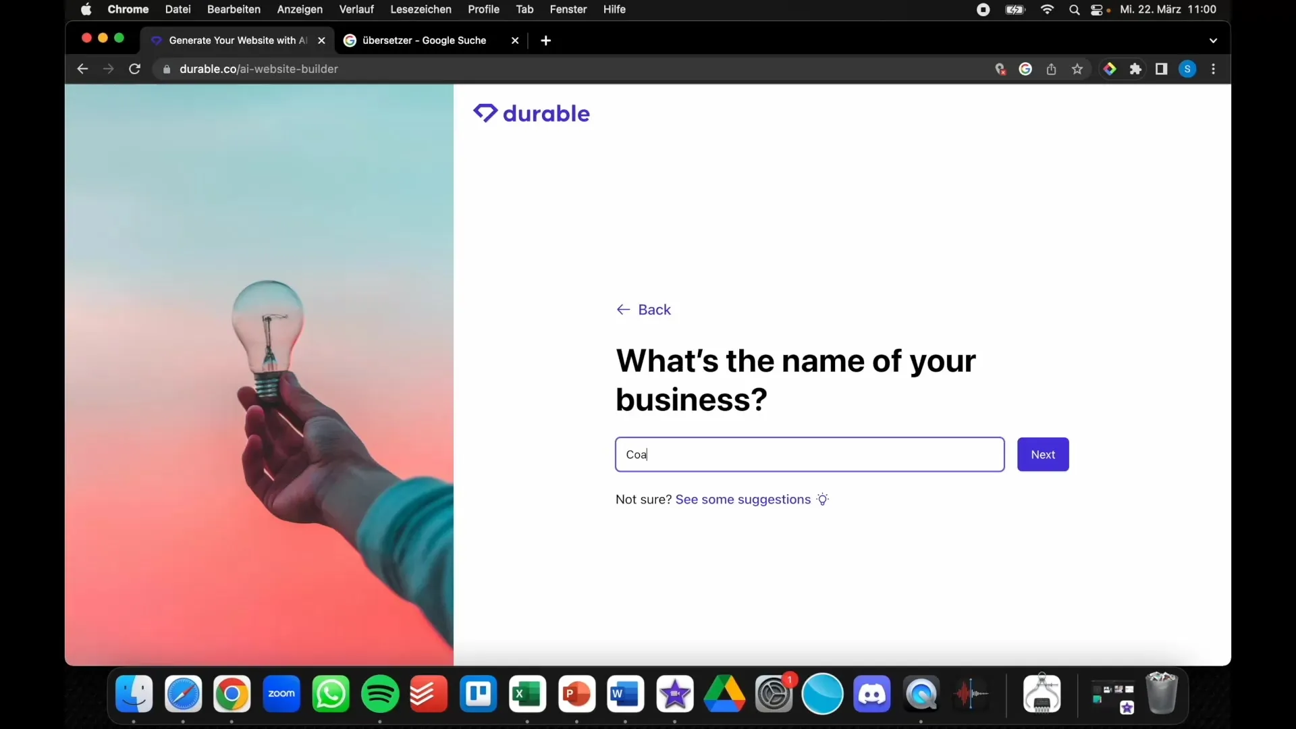The image size is (1296, 729).
Task: Open Discord from the dock
Action: point(872,694)
